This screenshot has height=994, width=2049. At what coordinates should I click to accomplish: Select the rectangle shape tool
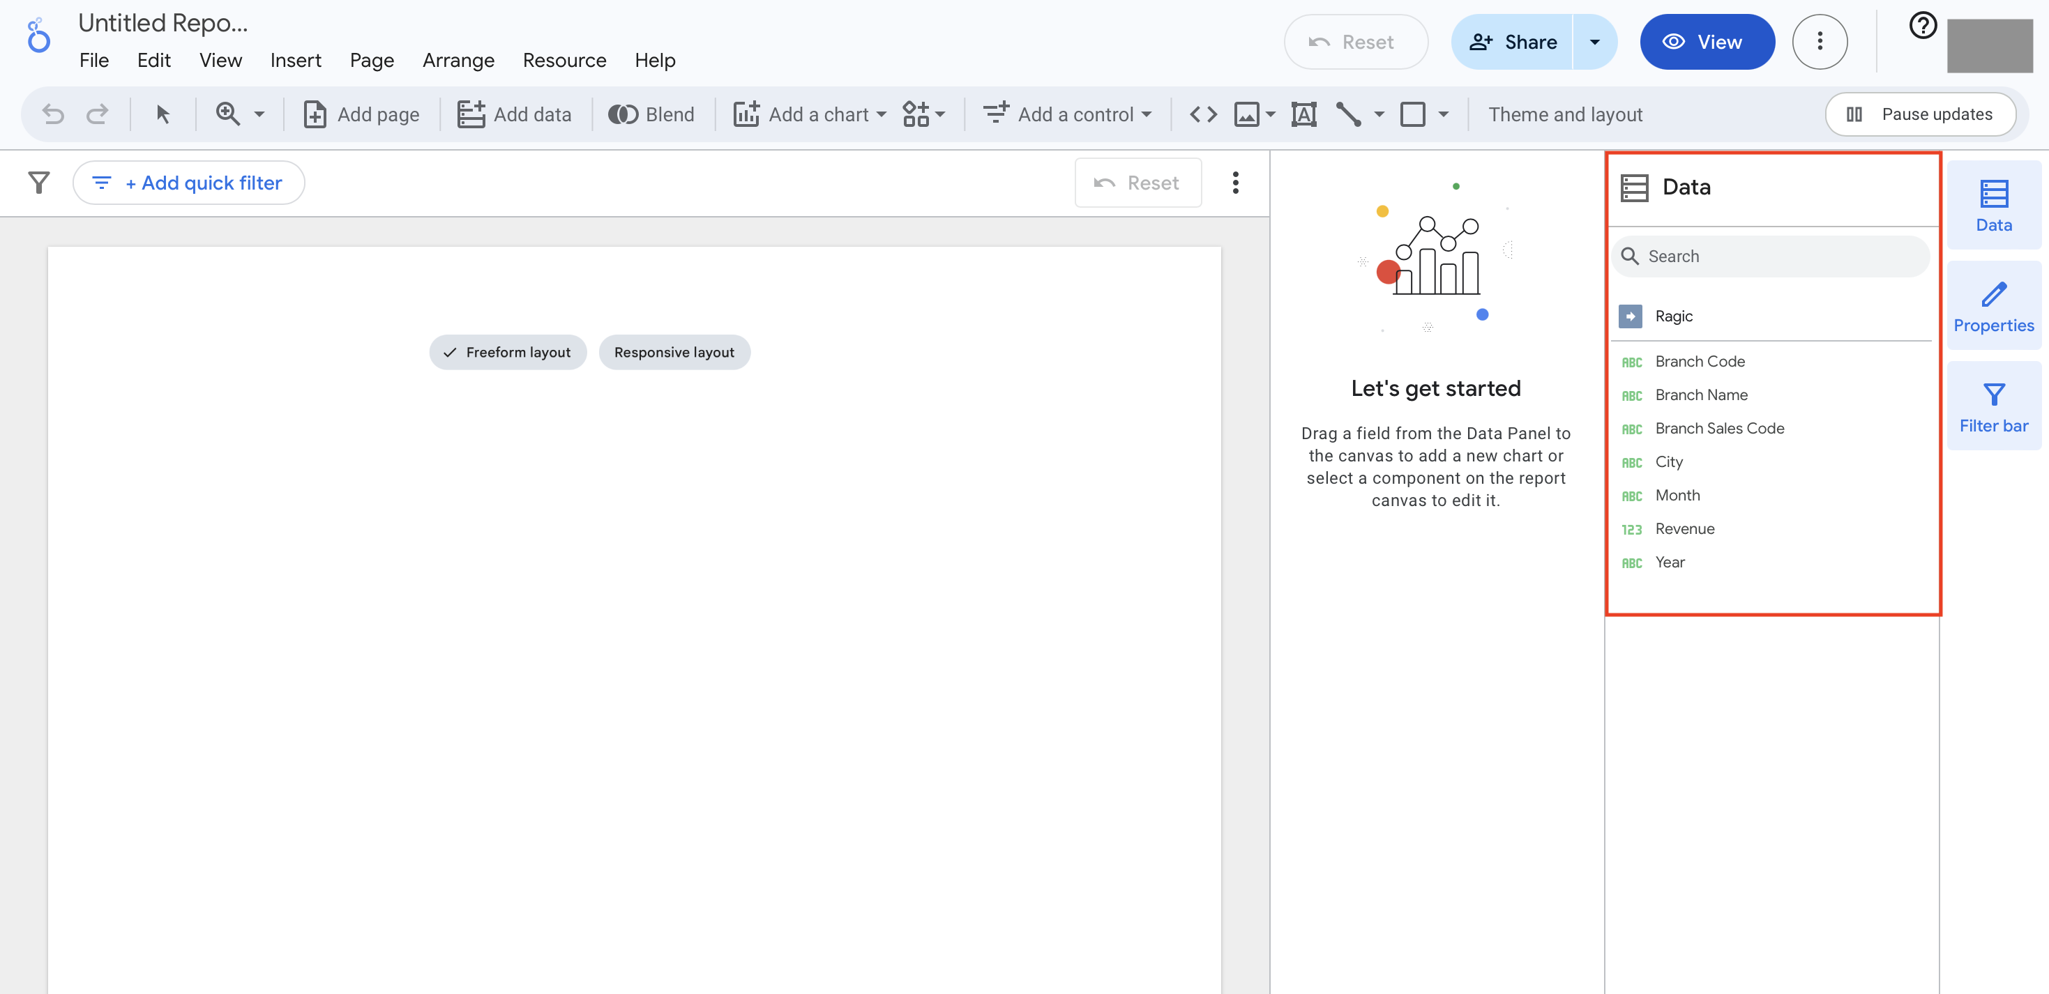pos(1413,114)
